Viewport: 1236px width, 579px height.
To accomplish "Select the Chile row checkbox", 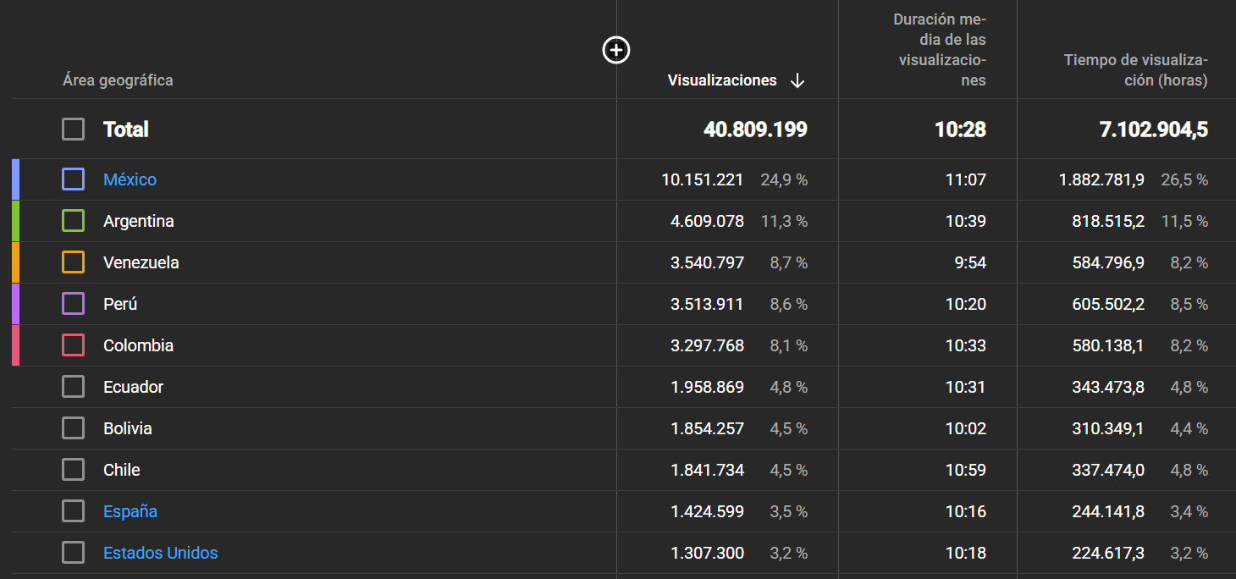I will click(73, 469).
